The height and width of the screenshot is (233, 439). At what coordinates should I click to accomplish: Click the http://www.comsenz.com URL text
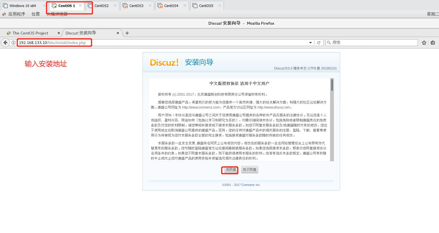pyautogui.click(x=201, y=107)
